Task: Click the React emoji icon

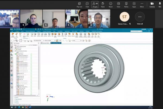Action: click(111, 4)
